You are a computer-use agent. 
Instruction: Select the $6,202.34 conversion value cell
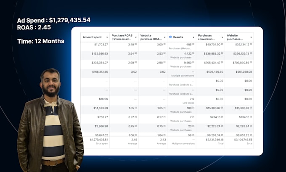pyautogui.click(x=214, y=135)
